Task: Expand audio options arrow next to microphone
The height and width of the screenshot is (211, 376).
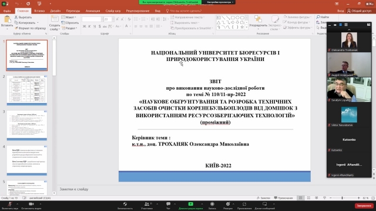Action: (17, 204)
